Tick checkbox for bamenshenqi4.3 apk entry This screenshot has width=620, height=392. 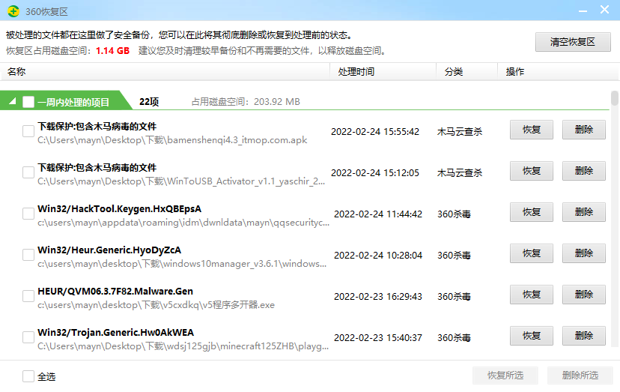coord(28,131)
